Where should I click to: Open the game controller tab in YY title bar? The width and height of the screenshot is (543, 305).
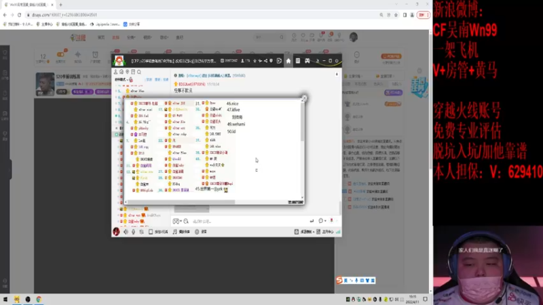tap(307, 61)
